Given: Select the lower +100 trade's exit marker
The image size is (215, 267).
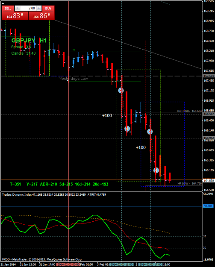Looking at the screenshot, I should click(156, 170).
